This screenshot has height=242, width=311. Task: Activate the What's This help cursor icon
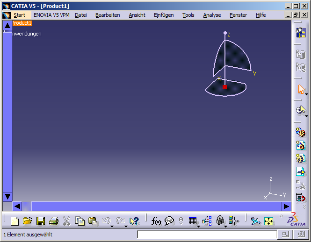pyautogui.click(x=134, y=221)
